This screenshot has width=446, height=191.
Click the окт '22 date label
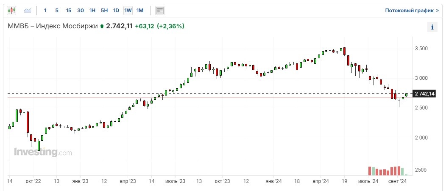coord(33,180)
